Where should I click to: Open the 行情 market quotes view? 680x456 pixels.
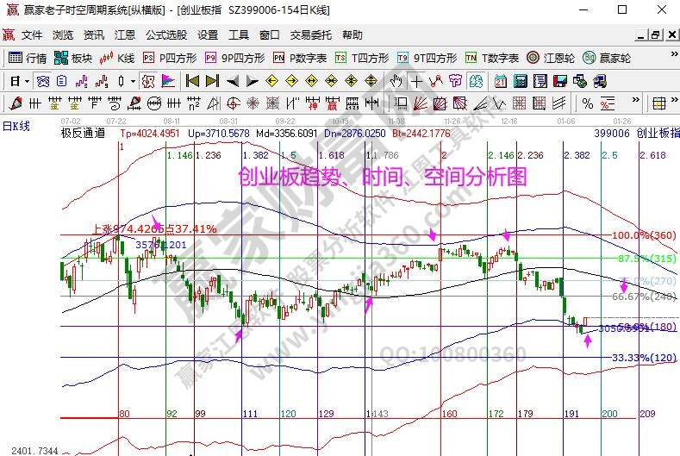click(28, 58)
